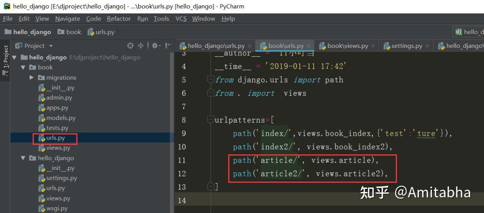The width and height of the screenshot is (484, 213).
Task: Click Scroll from Source target icon
Action: (130, 46)
